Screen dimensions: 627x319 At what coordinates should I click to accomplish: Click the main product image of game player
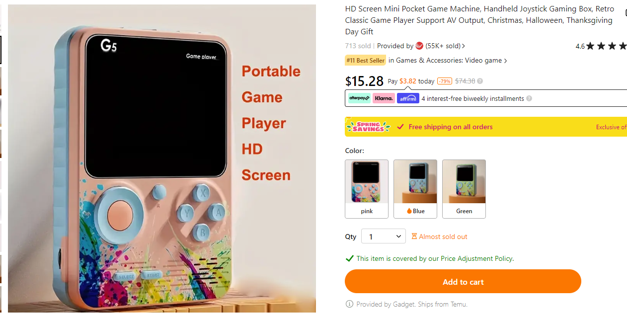pyautogui.click(x=162, y=159)
